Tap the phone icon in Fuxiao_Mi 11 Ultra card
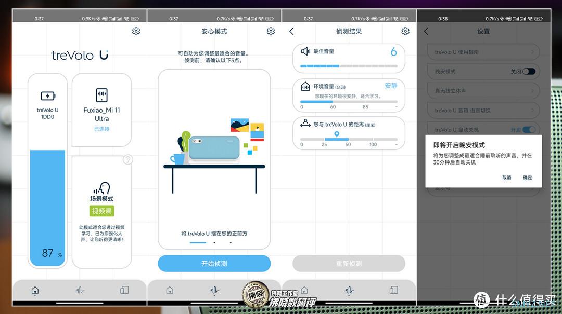This screenshot has width=562, height=314. pos(102,95)
